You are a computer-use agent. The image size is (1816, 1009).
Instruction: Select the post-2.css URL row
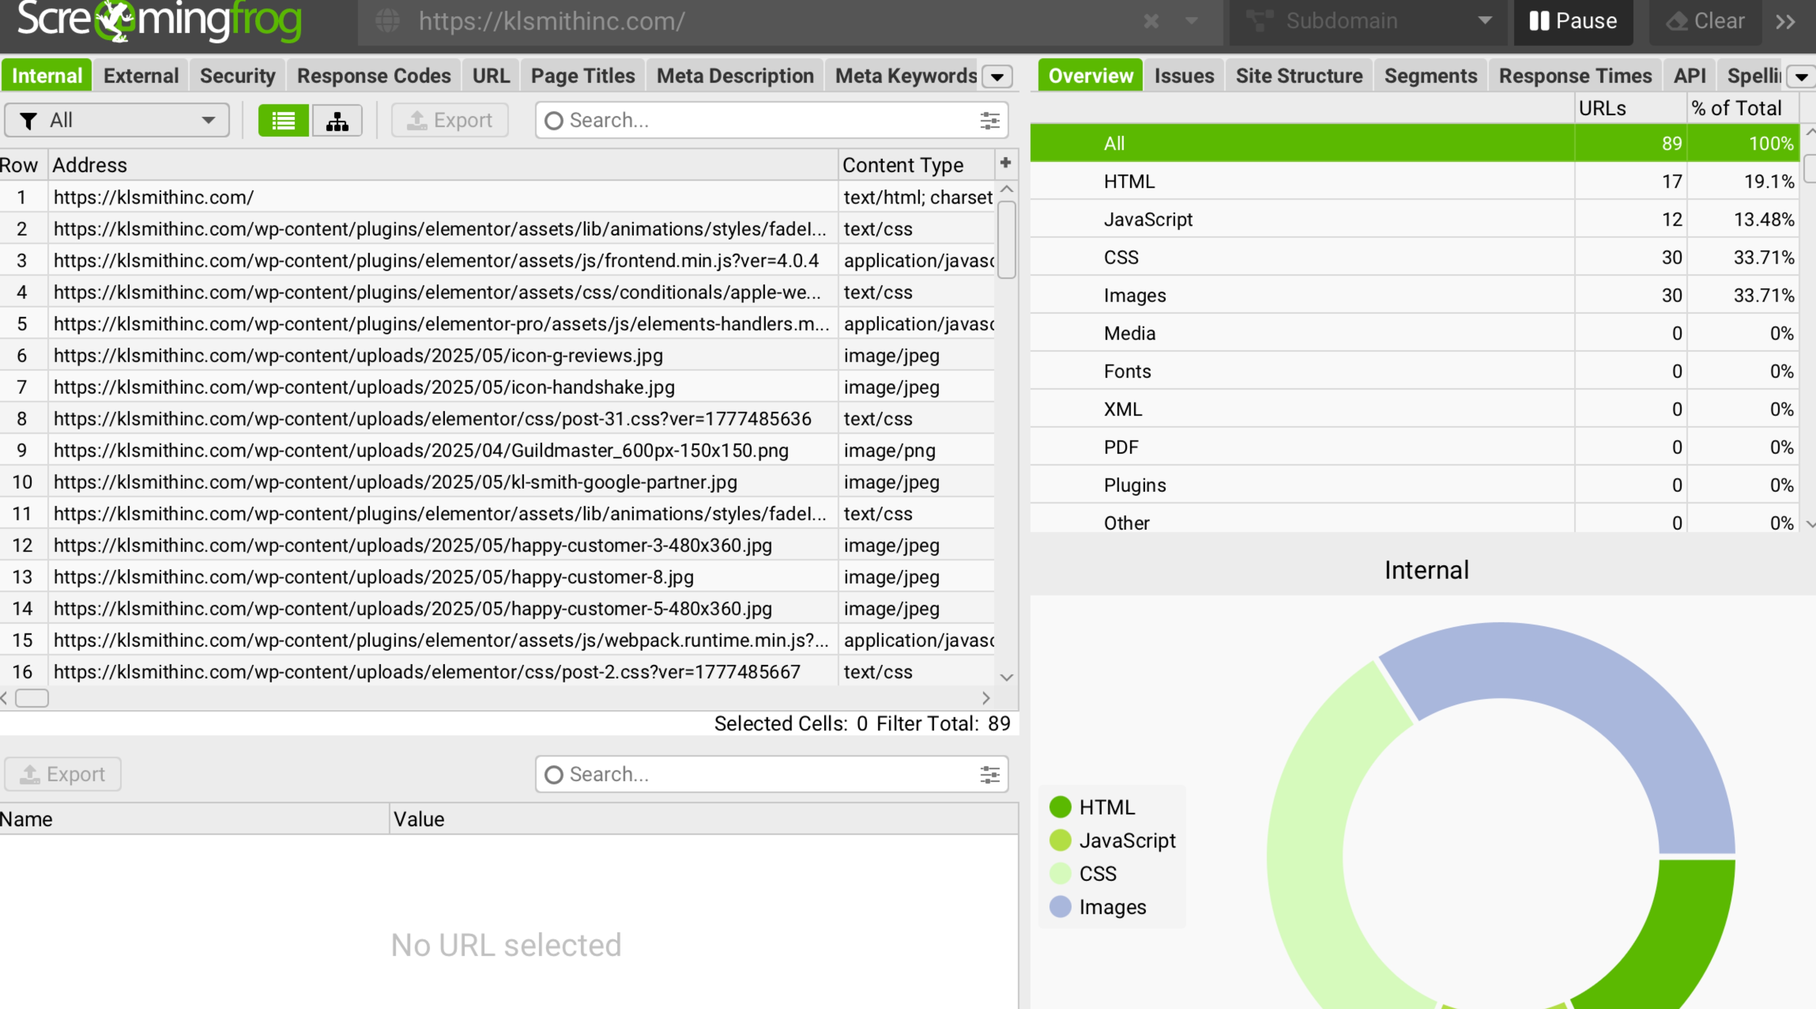(x=497, y=671)
